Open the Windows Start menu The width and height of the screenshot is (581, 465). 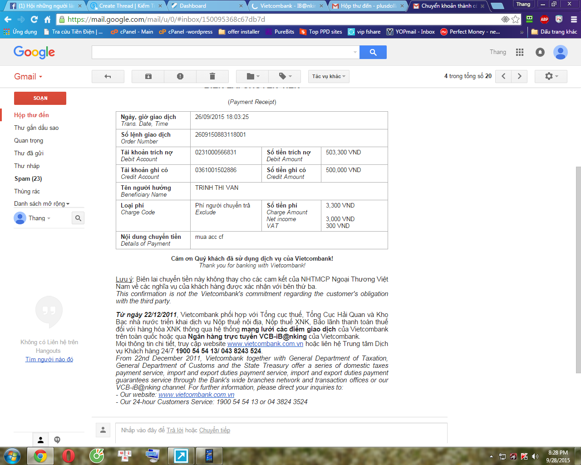(x=12, y=455)
